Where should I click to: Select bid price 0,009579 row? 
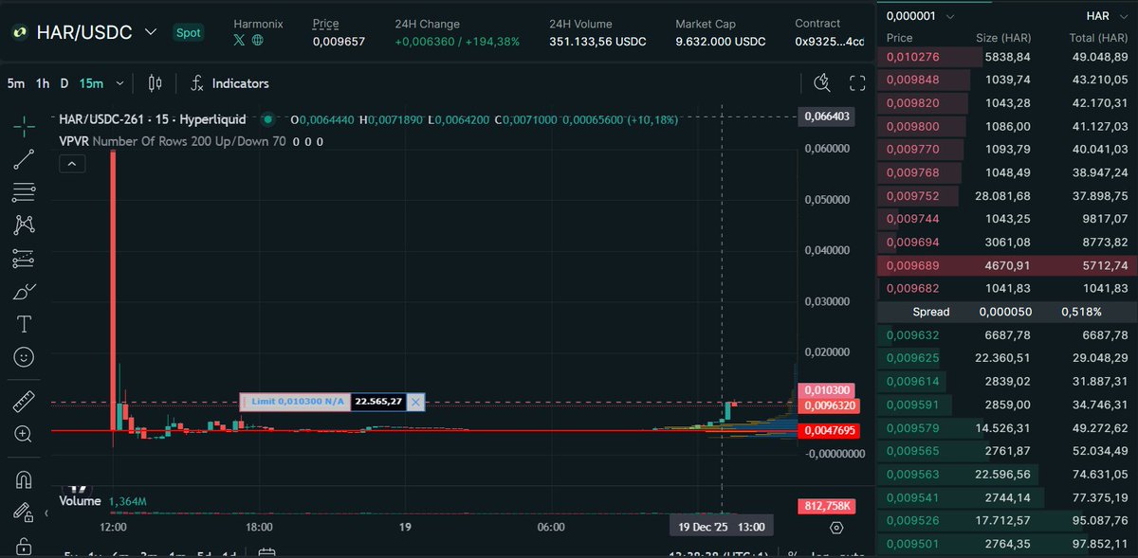1006,427
